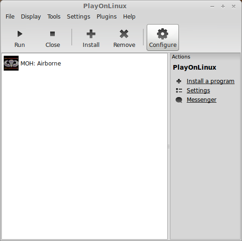Screen dimensions: 242x241
Task: Minimize the PlayOnLinux window
Action: tap(212, 7)
